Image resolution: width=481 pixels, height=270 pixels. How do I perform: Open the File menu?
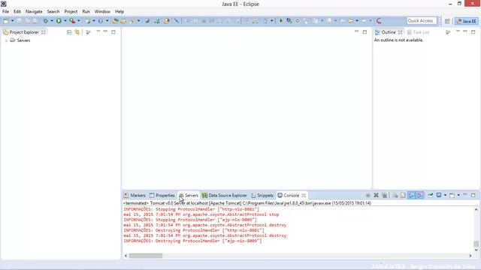5,11
